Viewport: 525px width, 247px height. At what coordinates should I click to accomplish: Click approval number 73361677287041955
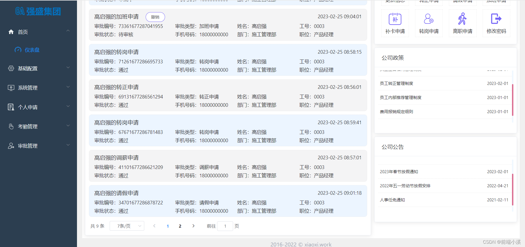141,26
